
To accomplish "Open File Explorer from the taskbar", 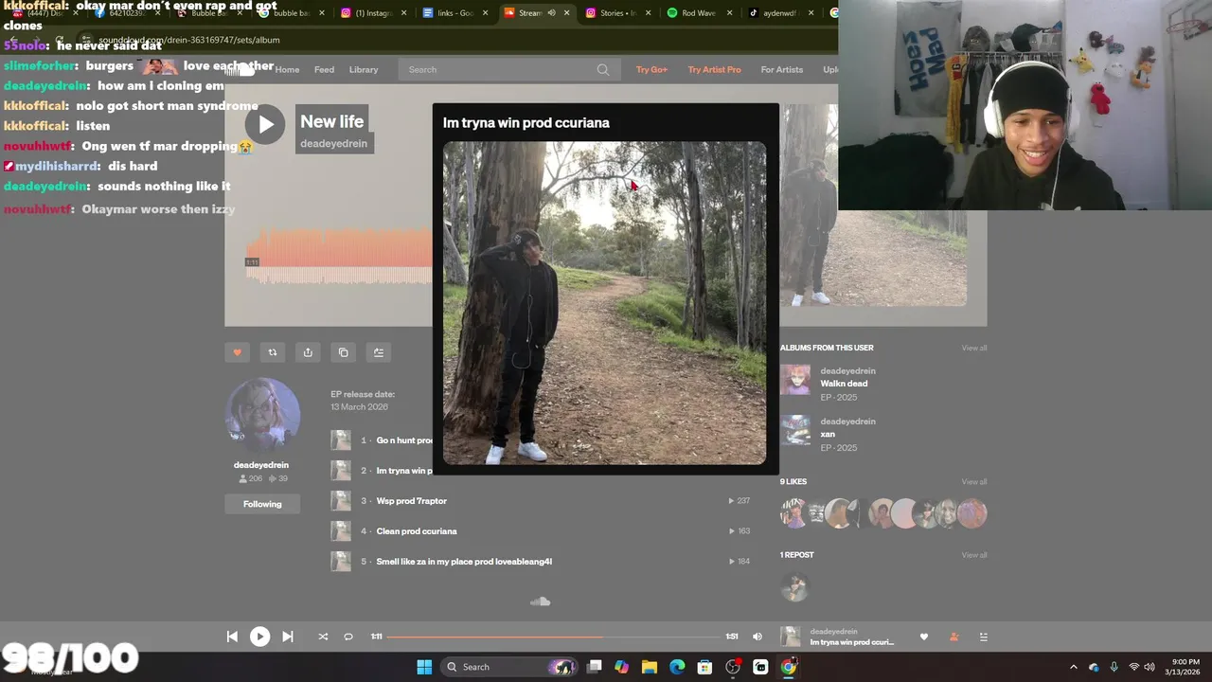I will 649,667.
